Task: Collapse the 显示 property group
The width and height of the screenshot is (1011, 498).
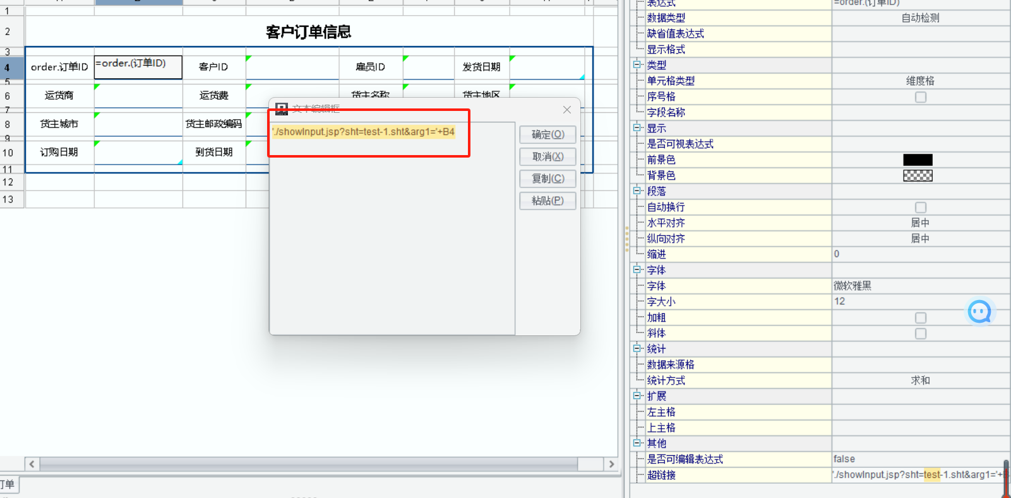Action: tap(637, 127)
